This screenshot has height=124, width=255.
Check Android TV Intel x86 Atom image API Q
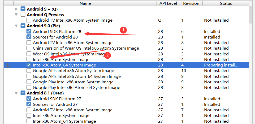29,20
